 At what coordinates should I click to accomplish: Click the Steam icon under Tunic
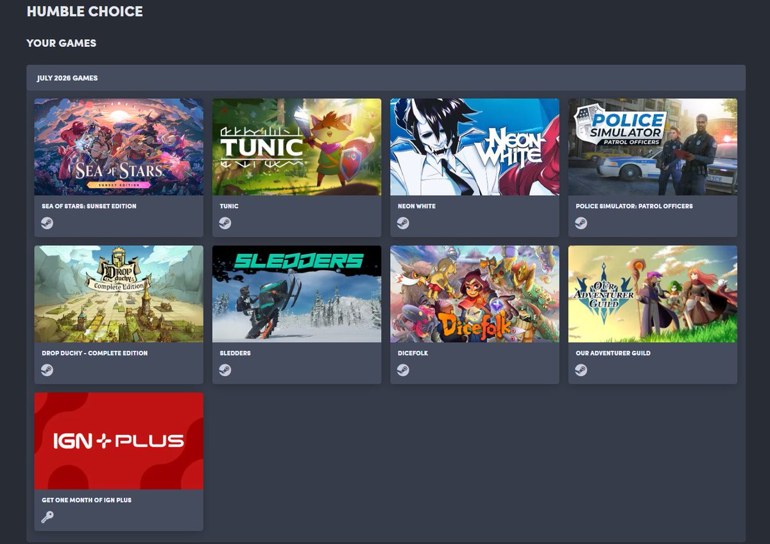[225, 223]
